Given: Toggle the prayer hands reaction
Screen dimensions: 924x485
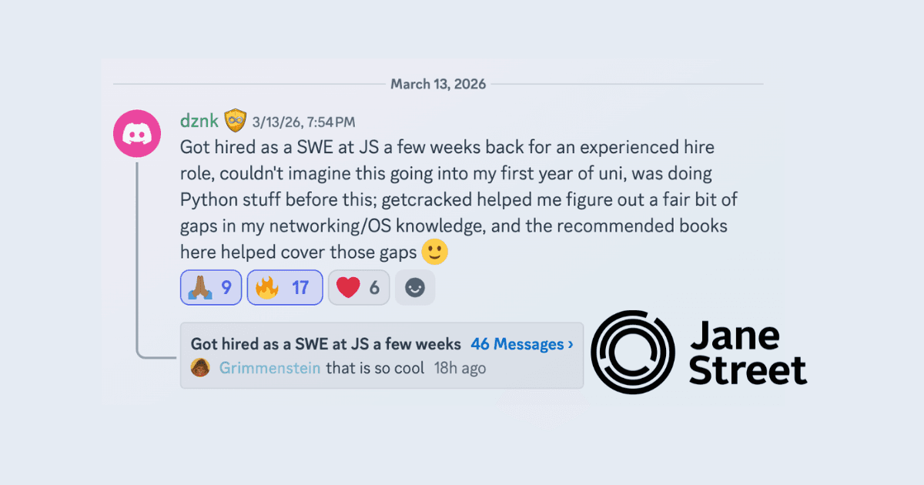Looking at the screenshot, I should (x=210, y=286).
